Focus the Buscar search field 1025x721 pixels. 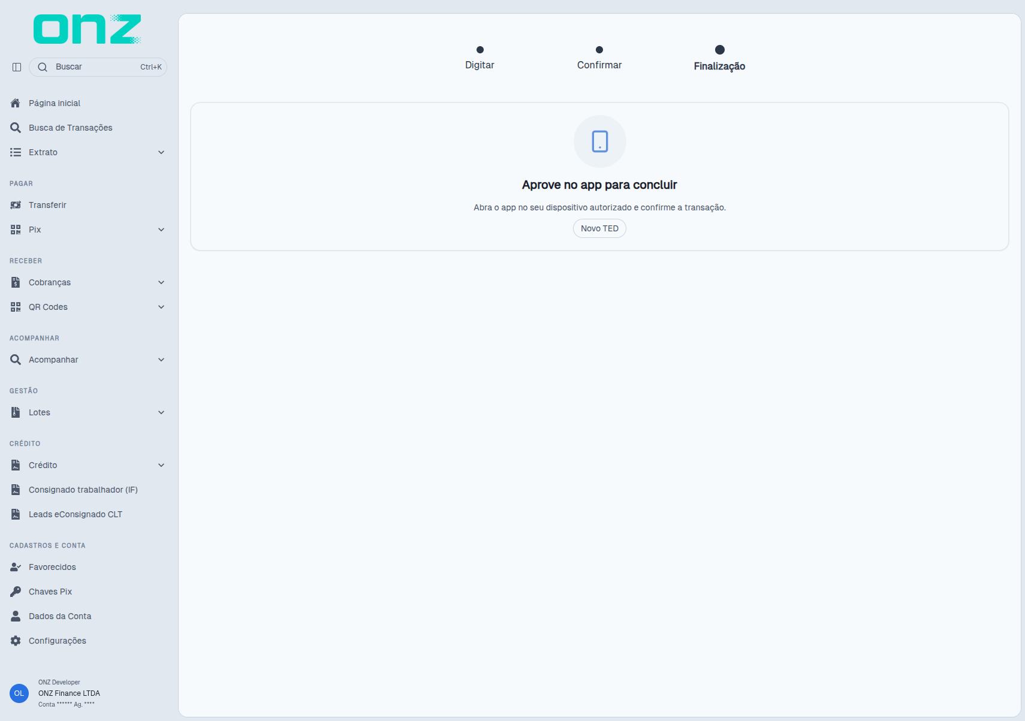(x=98, y=67)
